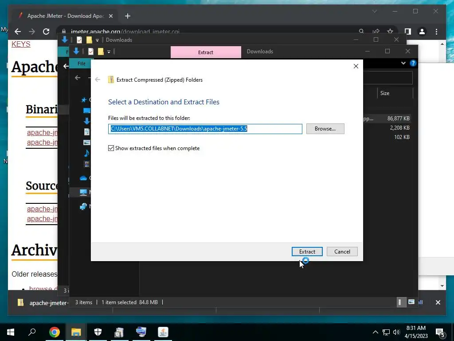Open Documents icon in navigation pane

click(86, 131)
